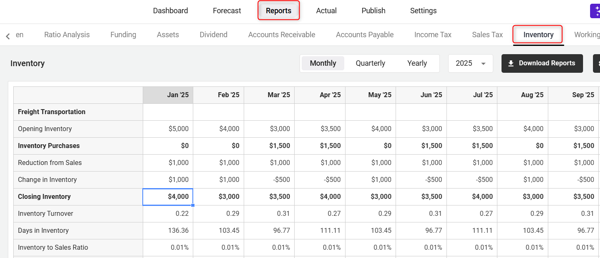
Task: Open the Reports menu
Action: coord(278,11)
